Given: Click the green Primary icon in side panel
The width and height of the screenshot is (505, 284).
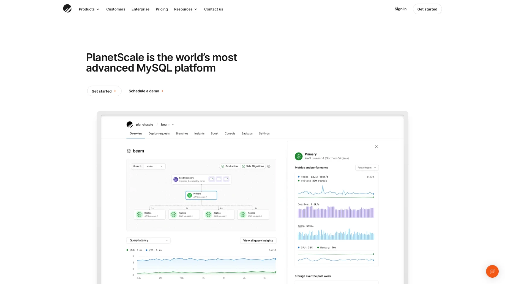Looking at the screenshot, I should (x=299, y=156).
